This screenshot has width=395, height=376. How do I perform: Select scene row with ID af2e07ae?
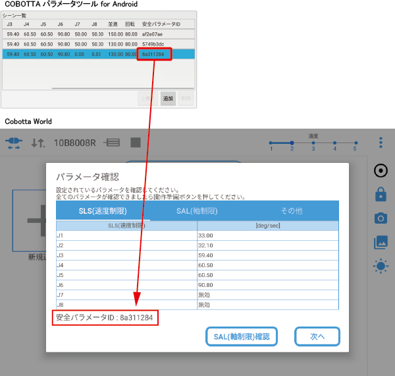(x=99, y=33)
